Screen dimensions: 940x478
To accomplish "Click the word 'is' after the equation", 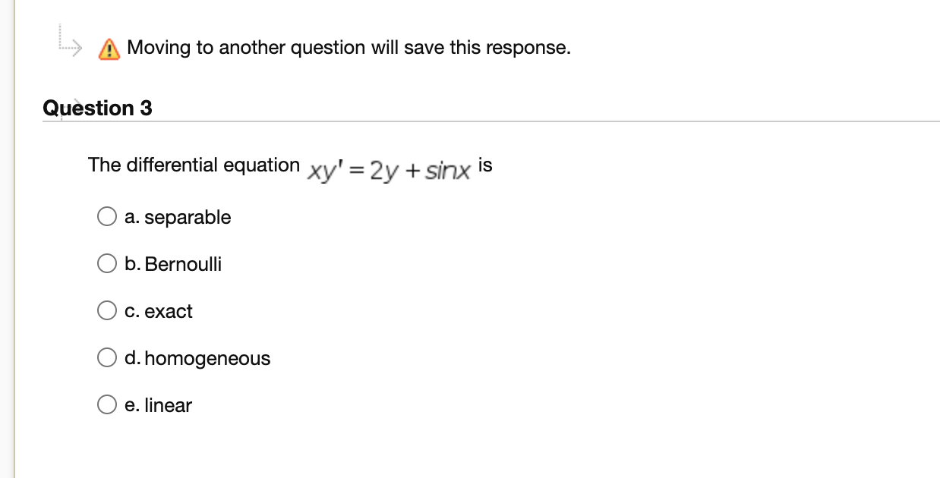I will 486,165.
